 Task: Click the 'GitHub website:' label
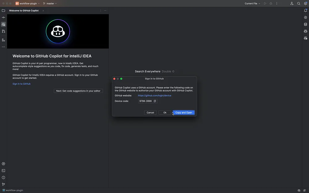coord(123,95)
